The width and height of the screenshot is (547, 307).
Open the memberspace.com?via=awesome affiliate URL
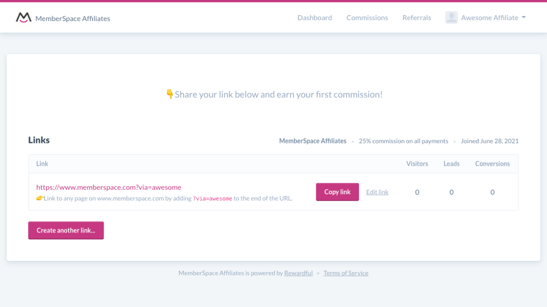[108, 187]
